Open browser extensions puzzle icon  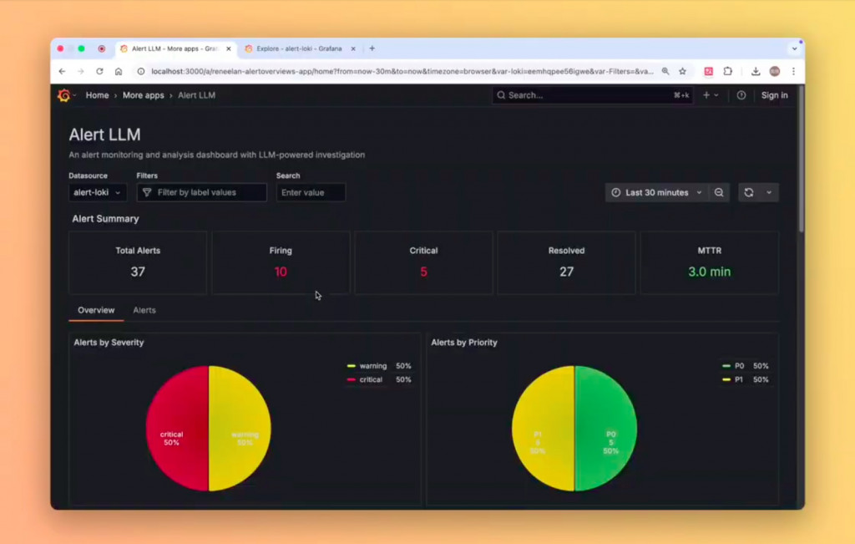coord(727,72)
